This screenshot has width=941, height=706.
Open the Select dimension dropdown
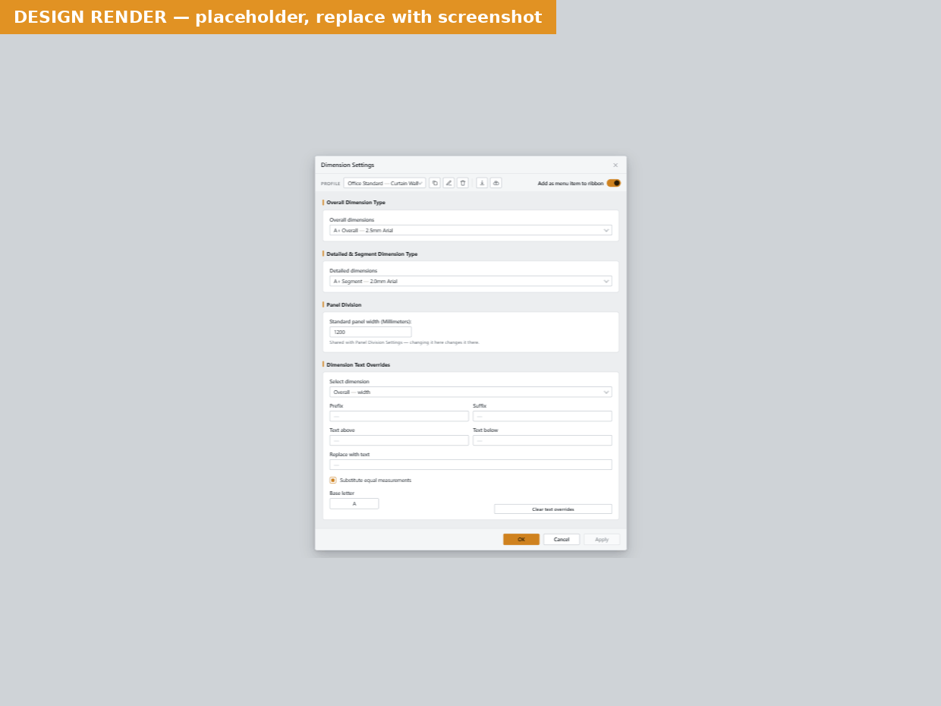coord(470,392)
